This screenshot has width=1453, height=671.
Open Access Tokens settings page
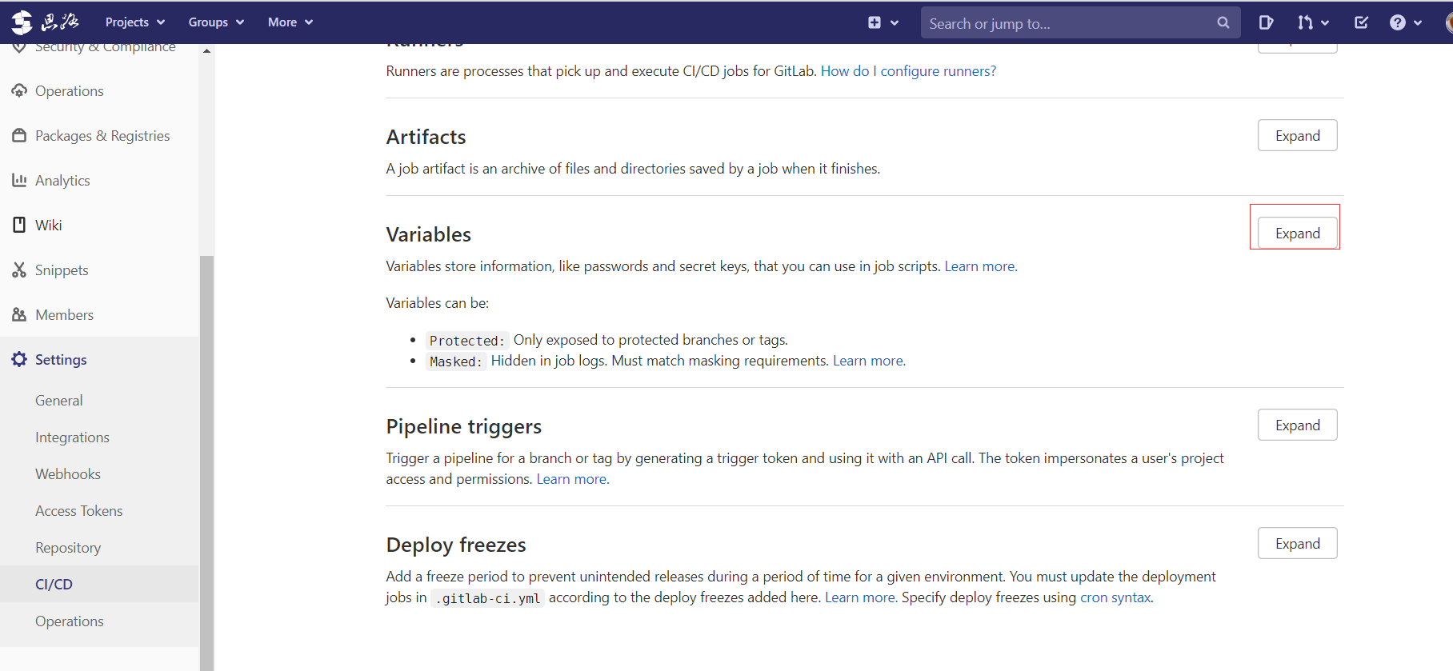(78, 511)
